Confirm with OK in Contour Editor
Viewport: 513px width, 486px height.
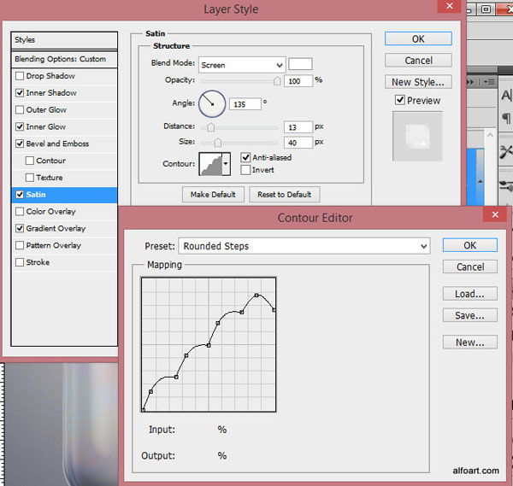pyautogui.click(x=469, y=245)
